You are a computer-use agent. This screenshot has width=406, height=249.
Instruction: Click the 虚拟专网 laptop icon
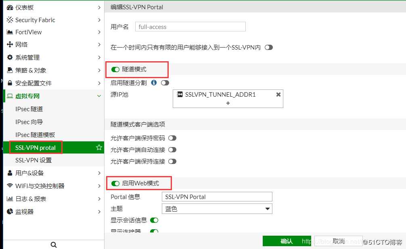click(x=10, y=96)
